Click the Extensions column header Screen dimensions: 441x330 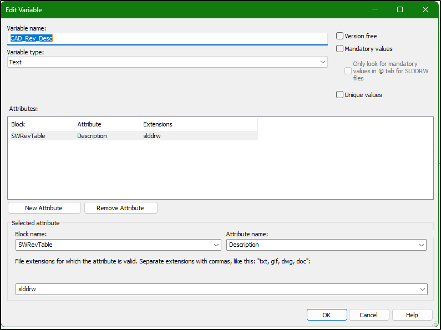(198, 124)
